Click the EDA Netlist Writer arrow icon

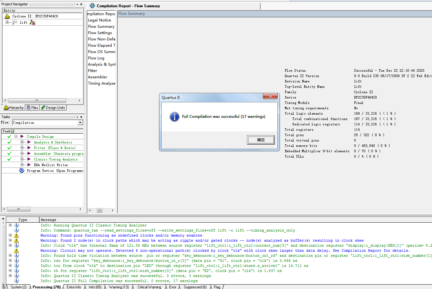29,165
